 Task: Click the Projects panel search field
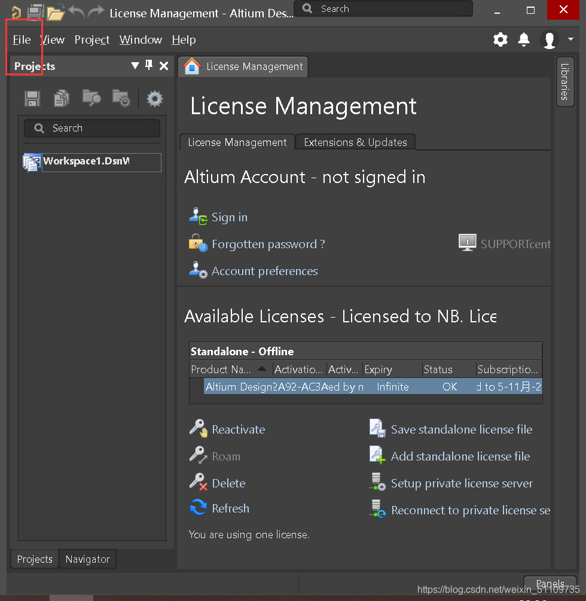92,128
